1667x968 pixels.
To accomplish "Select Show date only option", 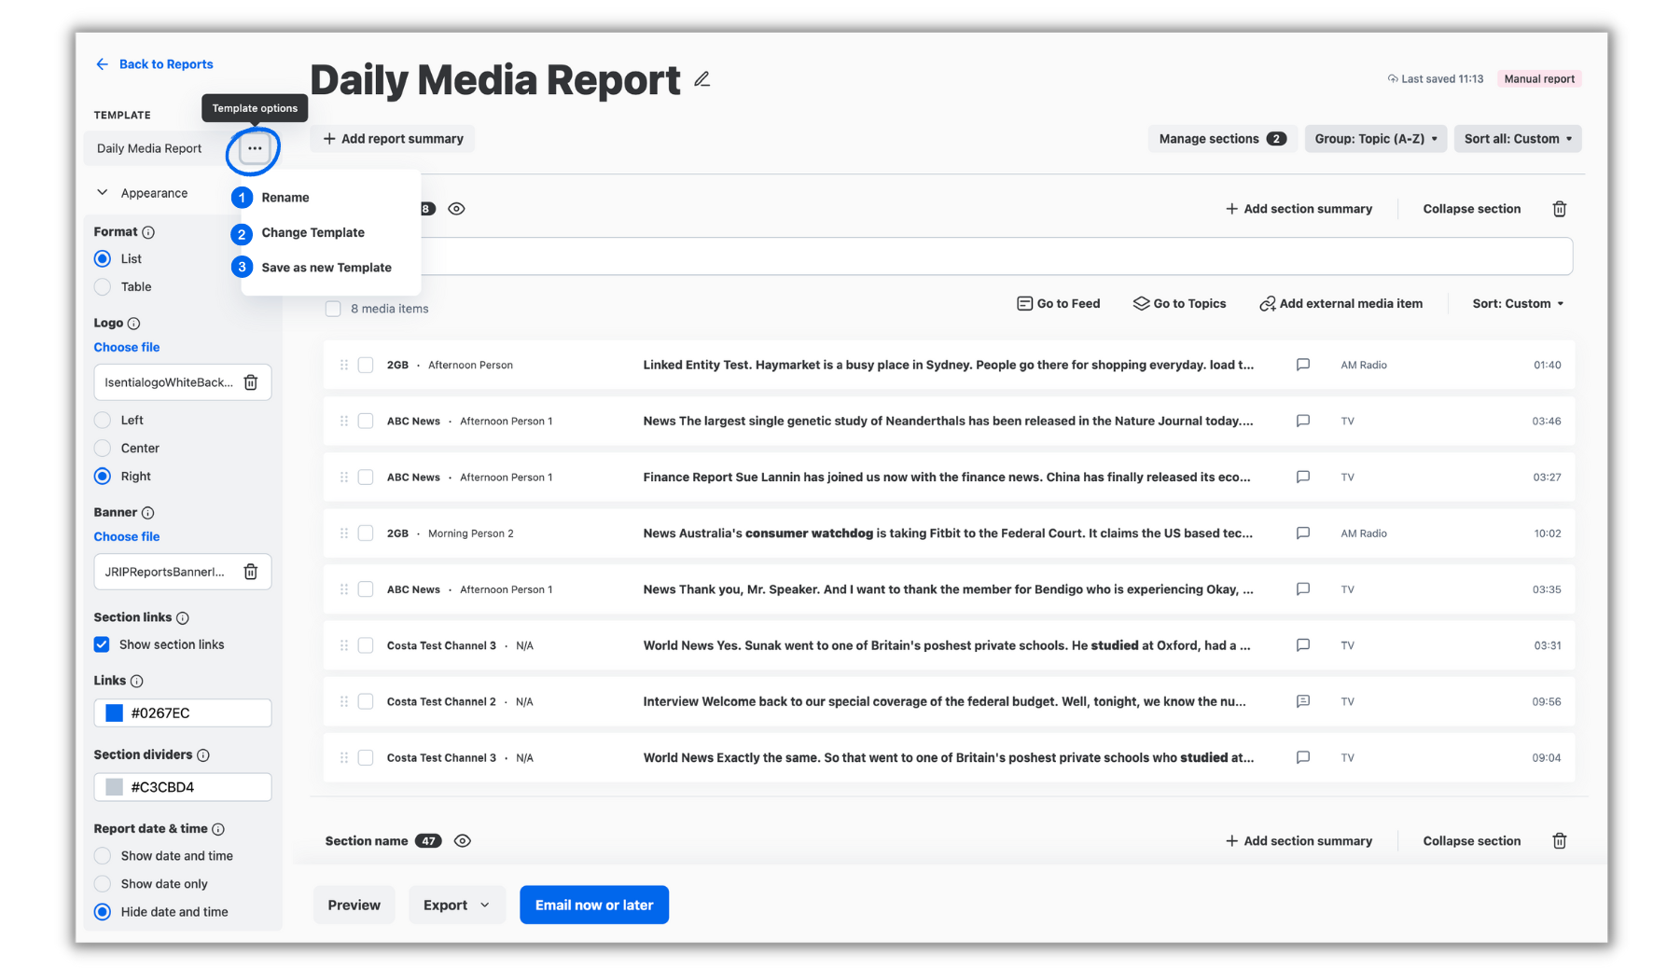I will pyautogui.click(x=103, y=884).
